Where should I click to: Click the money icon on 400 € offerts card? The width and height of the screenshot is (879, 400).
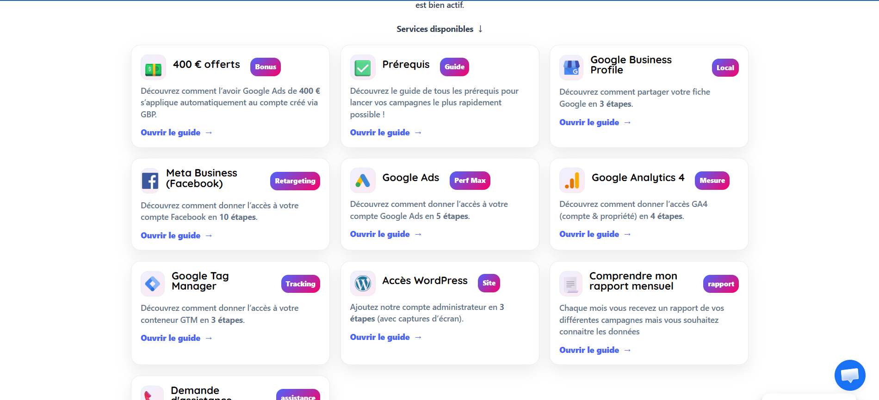point(153,67)
